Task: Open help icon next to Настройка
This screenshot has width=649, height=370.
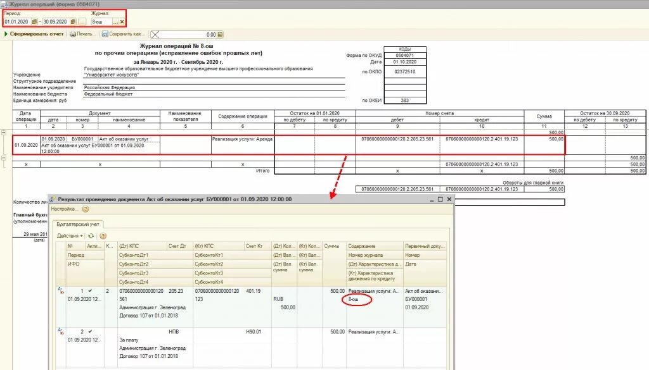Action: 86,209
